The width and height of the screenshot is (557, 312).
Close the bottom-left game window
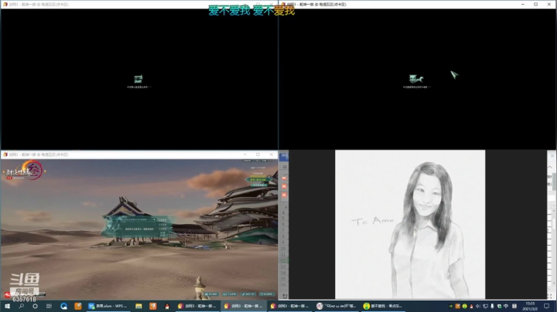pyautogui.click(x=272, y=154)
